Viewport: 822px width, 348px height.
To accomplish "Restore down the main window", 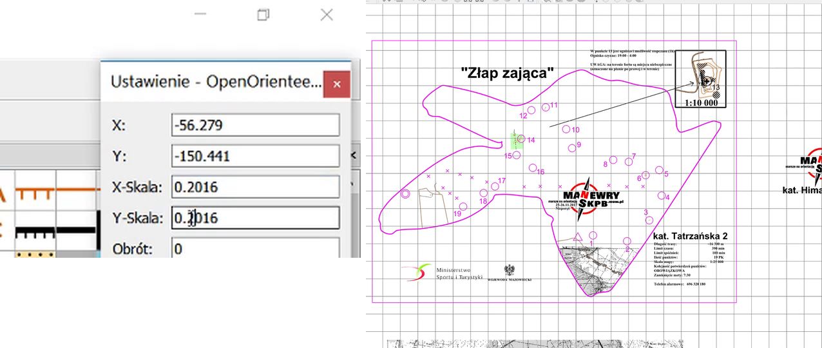I will click(x=263, y=14).
